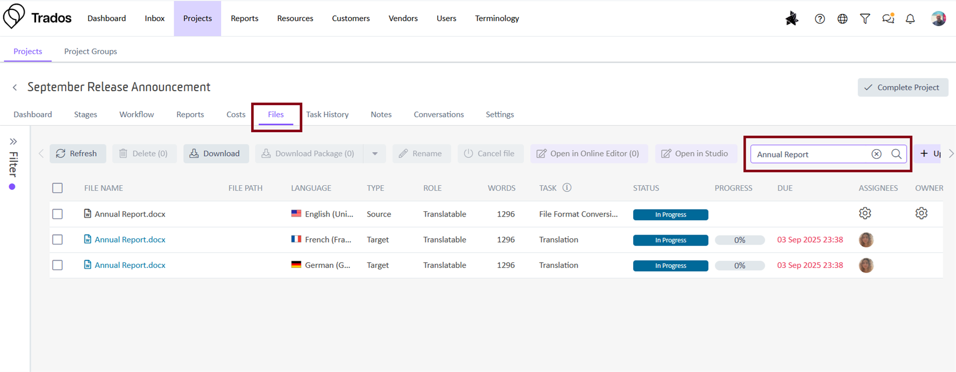Expand the Download Package dropdown arrow

coord(375,154)
